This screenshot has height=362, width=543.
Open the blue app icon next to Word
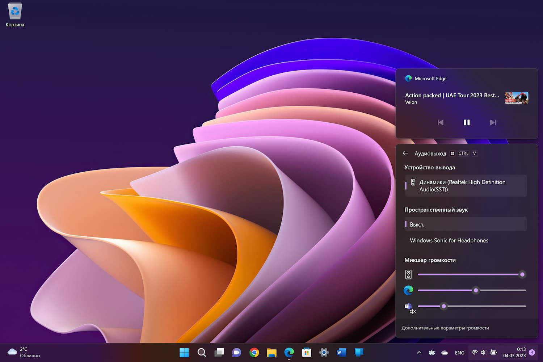(x=359, y=352)
